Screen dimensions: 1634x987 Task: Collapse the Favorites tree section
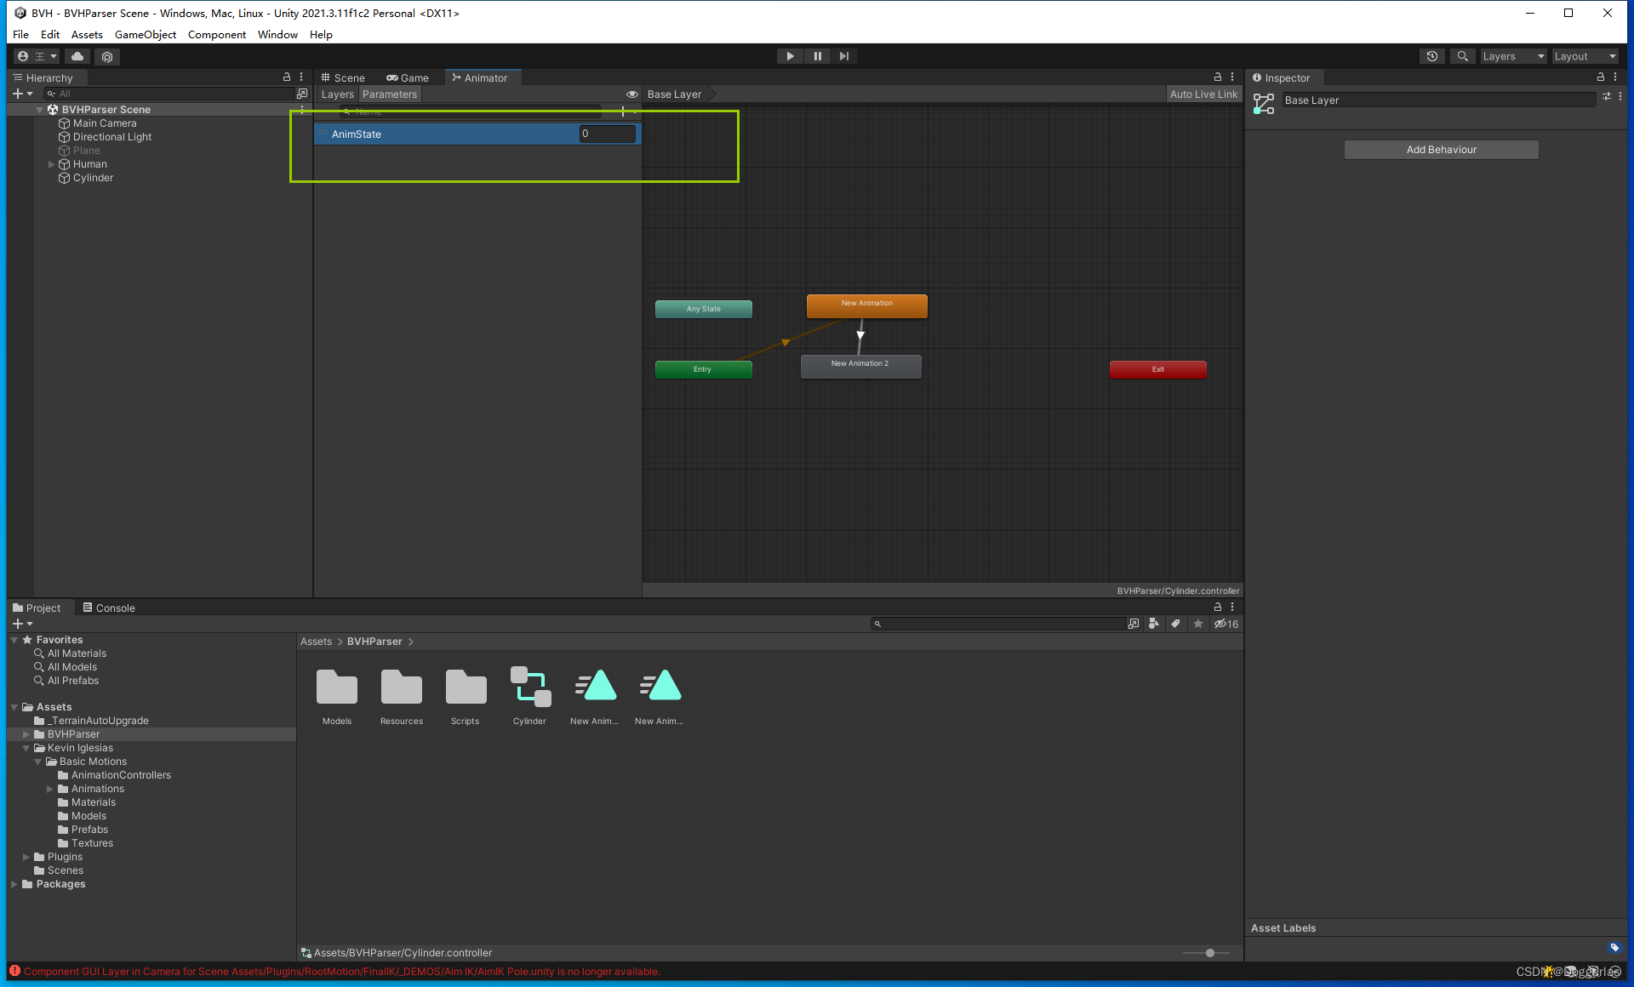point(14,640)
